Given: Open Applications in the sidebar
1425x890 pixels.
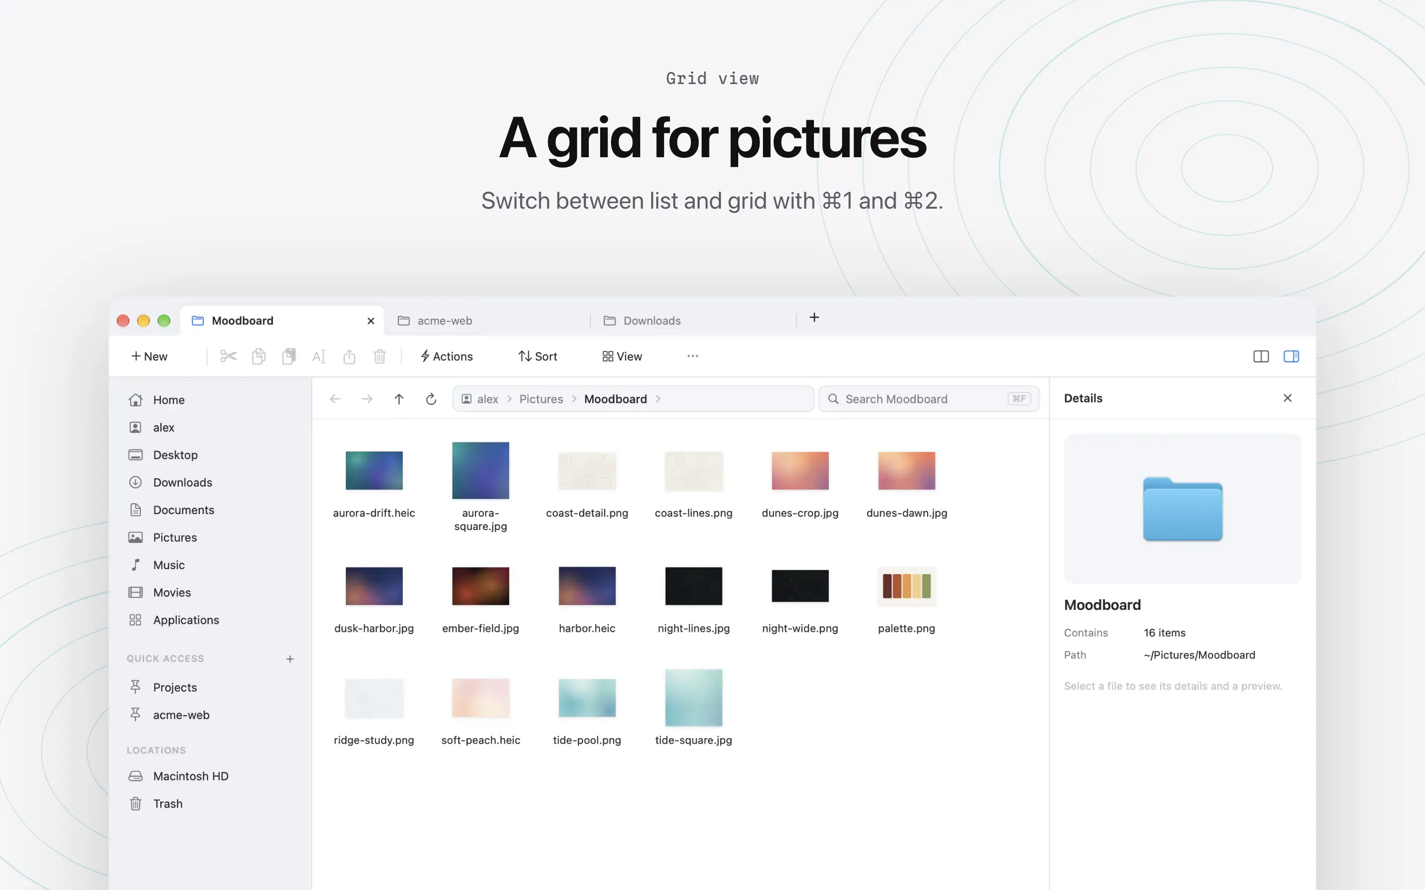Looking at the screenshot, I should click(x=210, y=621).
